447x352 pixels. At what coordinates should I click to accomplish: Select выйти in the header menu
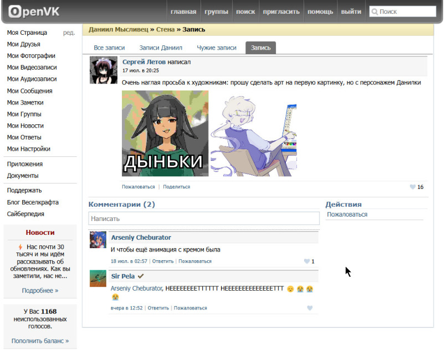point(351,12)
